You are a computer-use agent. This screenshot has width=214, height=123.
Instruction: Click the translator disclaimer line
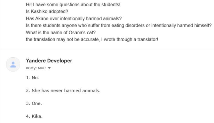click(x=92, y=39)
